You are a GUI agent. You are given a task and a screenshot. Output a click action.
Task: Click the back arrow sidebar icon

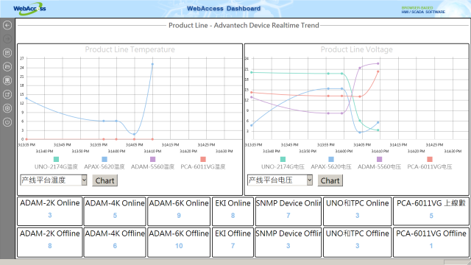(x=7, y=25)
